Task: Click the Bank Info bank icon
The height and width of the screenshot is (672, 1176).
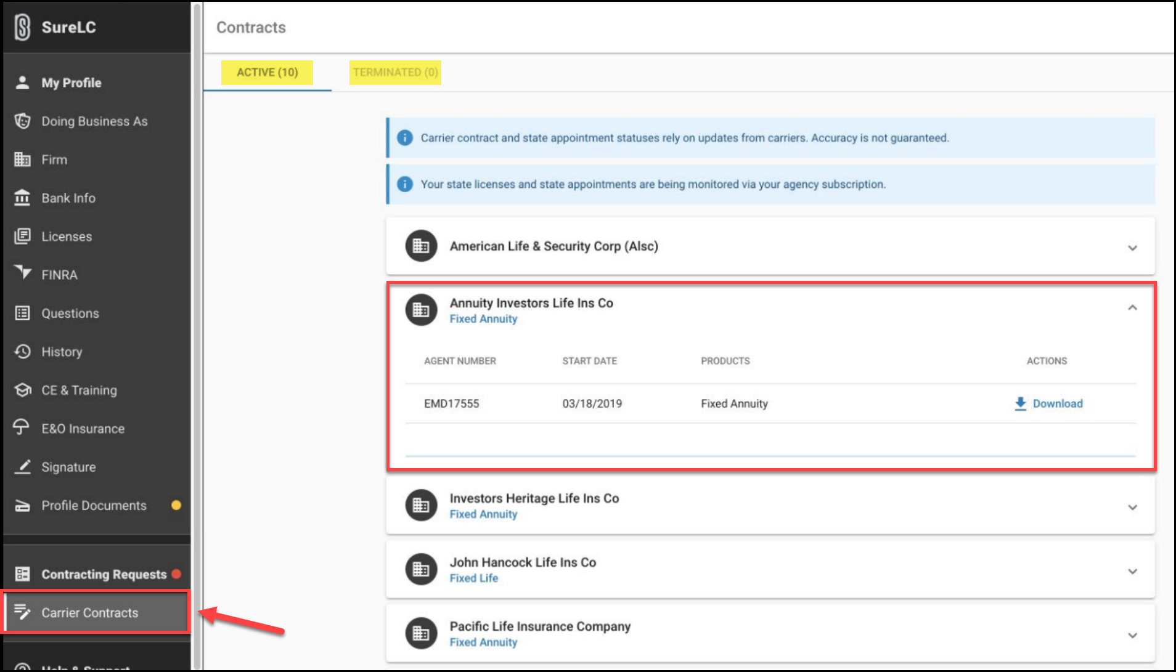Action: pos(22,198)
